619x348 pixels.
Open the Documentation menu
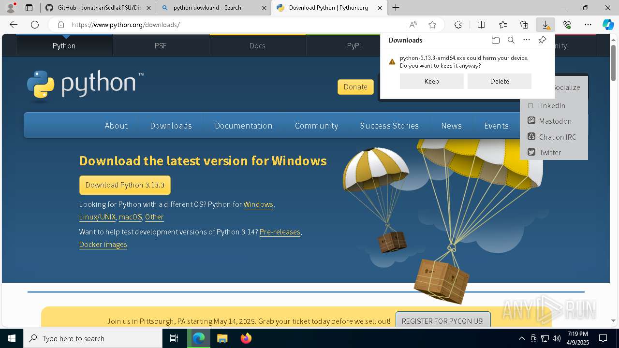tap(244, 126)
